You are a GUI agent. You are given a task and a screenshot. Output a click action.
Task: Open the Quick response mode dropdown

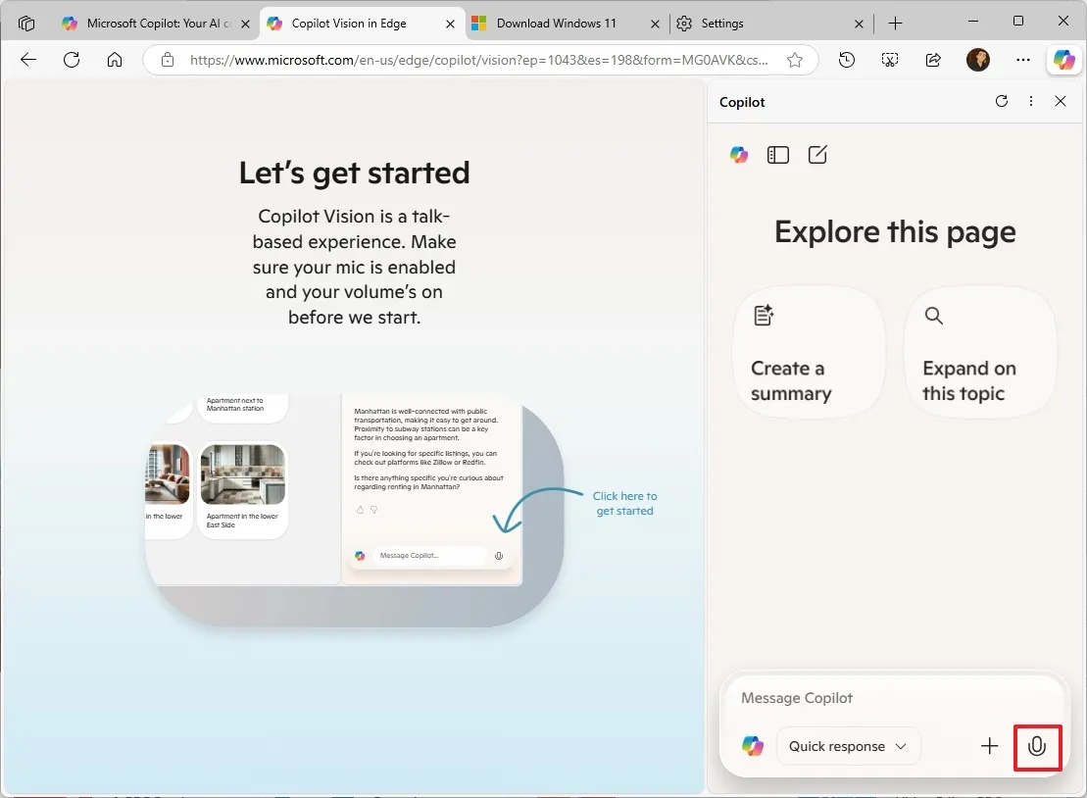coord(848,746)
